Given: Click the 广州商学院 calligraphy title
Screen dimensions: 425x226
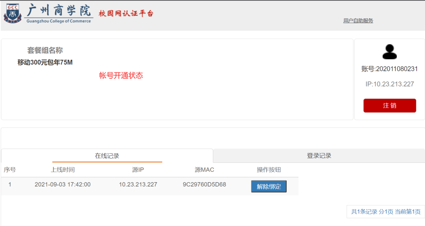Looking at the screenshot, I should pos(59,10).
